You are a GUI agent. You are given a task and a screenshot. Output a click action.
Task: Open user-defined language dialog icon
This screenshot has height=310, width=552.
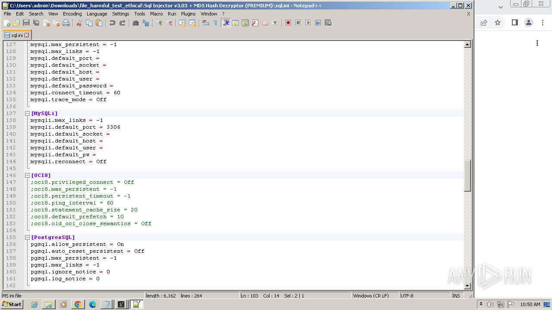235,23
